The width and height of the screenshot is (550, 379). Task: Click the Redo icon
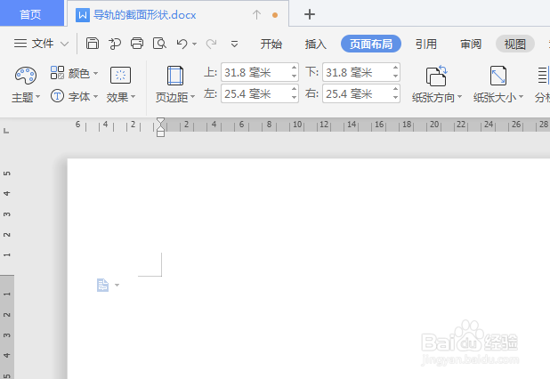[x=211, y=44]
